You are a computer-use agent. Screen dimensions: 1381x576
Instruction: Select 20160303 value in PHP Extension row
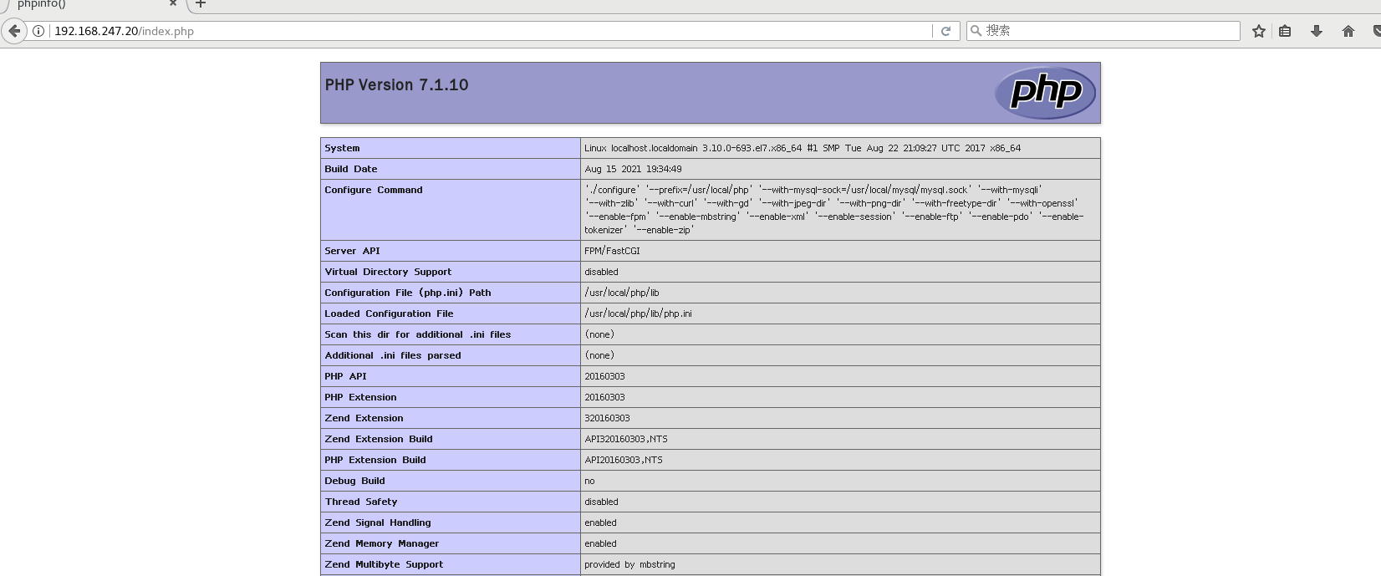click(x=604, y=397)
